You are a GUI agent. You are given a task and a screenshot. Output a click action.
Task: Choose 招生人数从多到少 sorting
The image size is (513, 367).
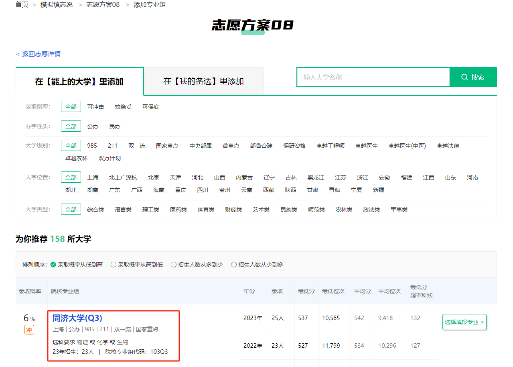point(197,265)
